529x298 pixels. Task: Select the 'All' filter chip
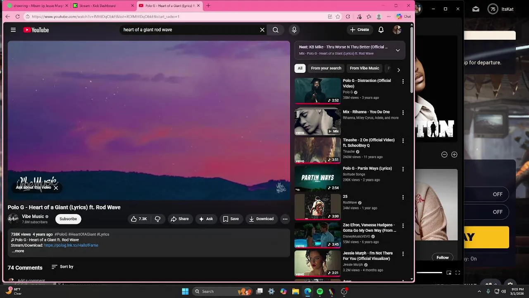tap(300, 68)
